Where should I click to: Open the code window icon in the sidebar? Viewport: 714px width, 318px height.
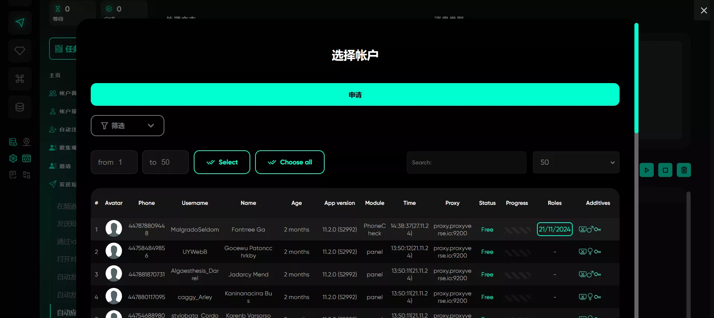pyautogui.click(x=27, y=158)
